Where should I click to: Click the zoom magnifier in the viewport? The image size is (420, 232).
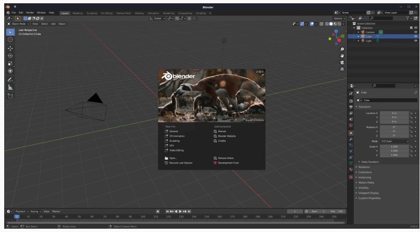(342, 49)
